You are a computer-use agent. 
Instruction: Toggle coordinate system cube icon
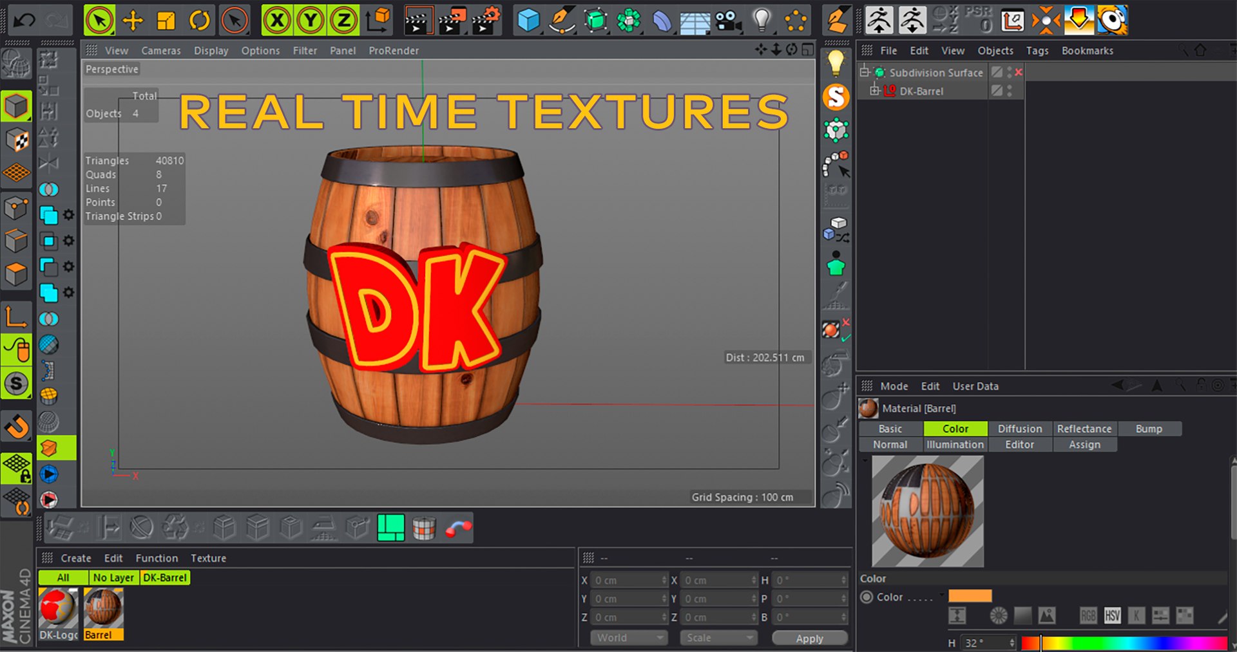pyautogui.click(x=378, y=21)
